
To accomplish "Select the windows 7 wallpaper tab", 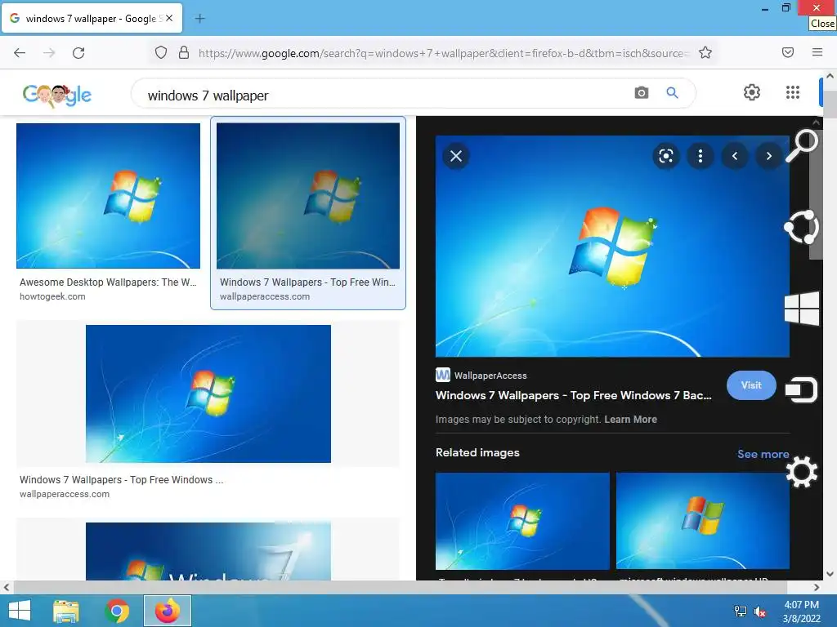I will pos(92,19).
